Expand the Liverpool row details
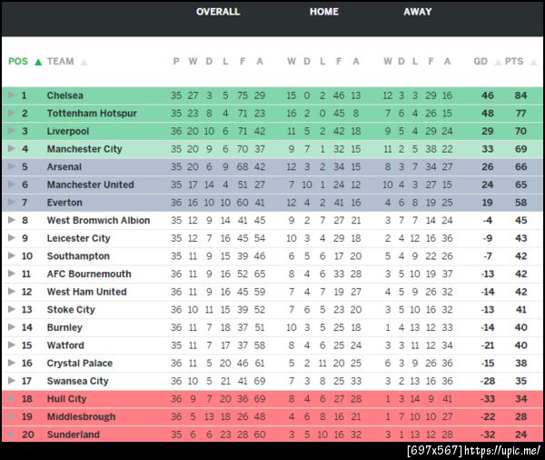The height and width of the screenshot is (460, 545). tap(11, 132)
